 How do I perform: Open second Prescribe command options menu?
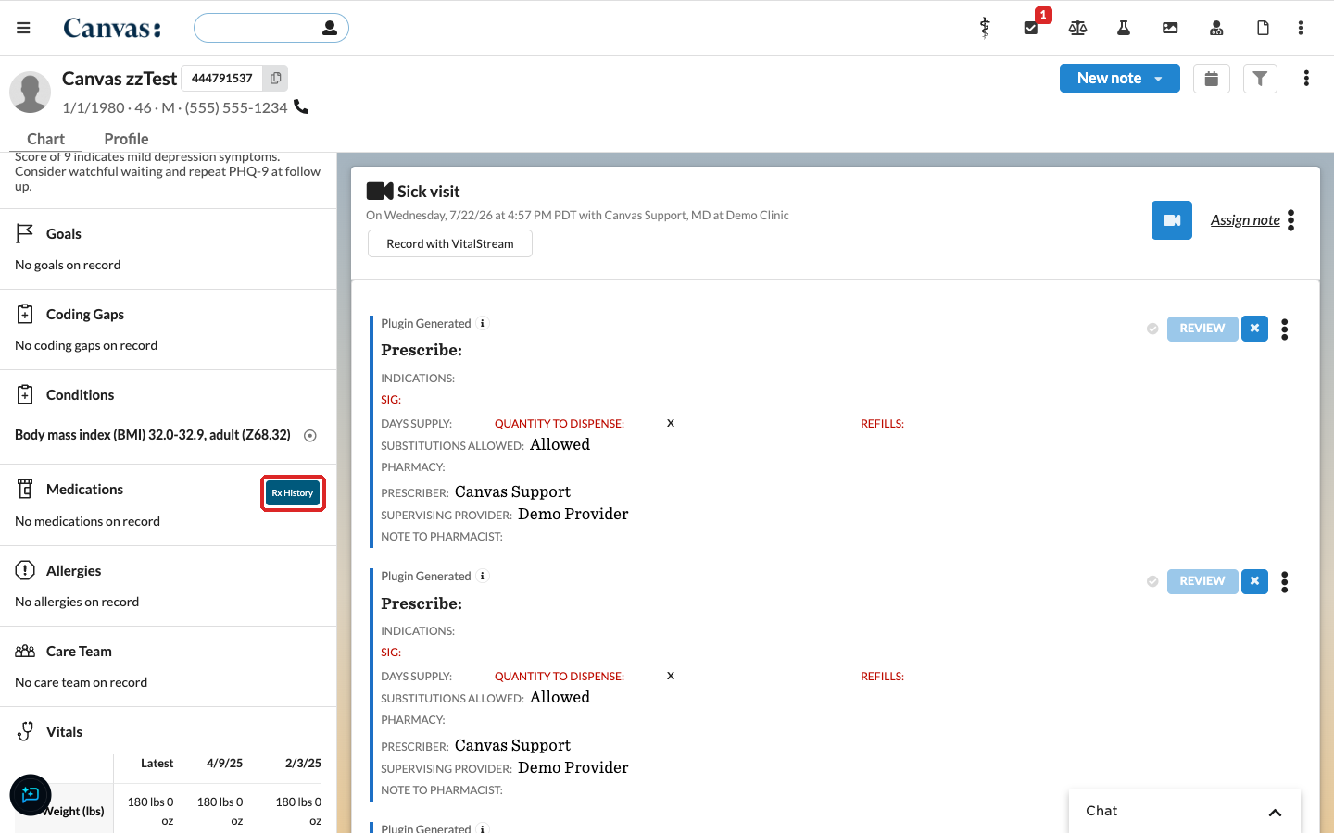point(1285,582)
